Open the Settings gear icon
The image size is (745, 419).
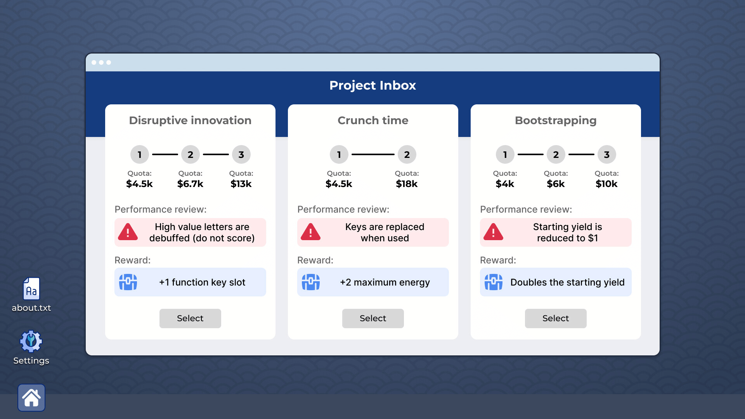point(31,341)
